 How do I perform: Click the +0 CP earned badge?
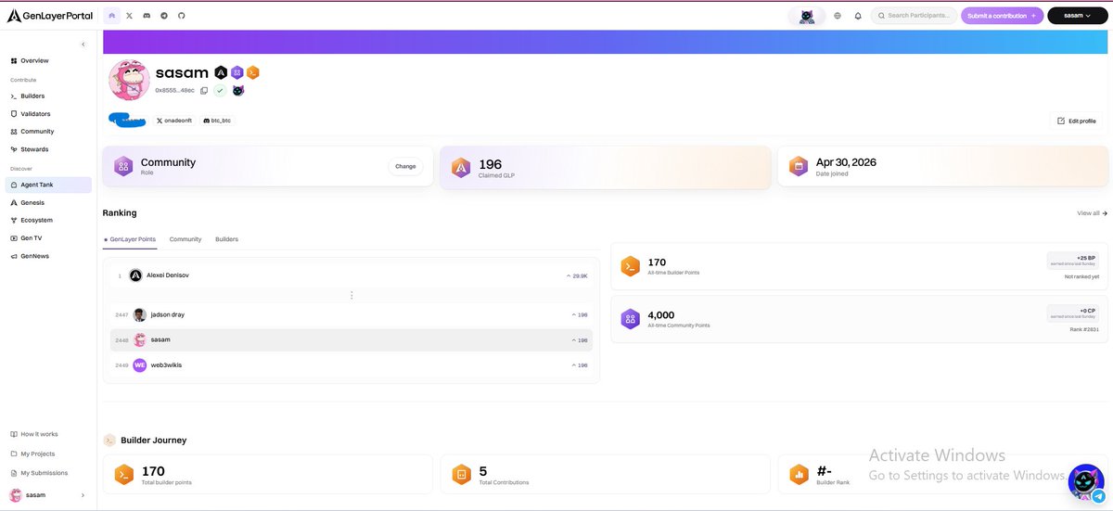point(1074,313)
